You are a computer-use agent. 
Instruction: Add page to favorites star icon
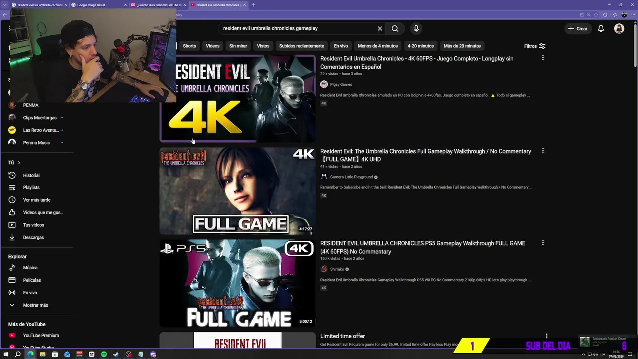point(596,15)
